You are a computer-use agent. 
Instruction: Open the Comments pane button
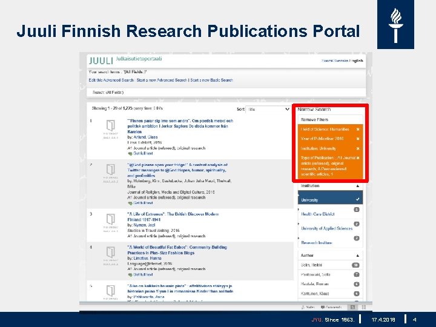click(331, 307)
